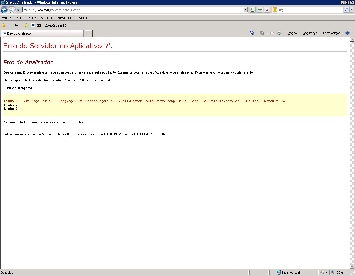Click the vertical scrollbar up arrow

pos(352,40)
